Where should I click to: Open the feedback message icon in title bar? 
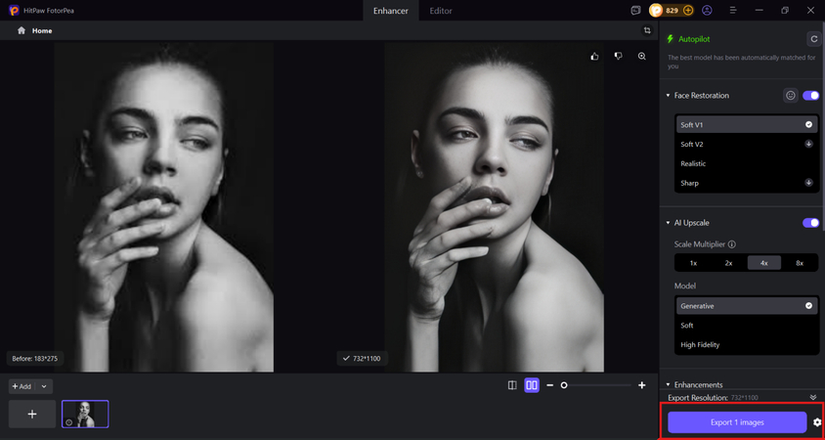pyautogui.click(x=636, y=10)
